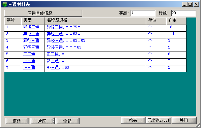This screenshot has height=128, width=201.
Task: Click quantity 7 in row 6
Action: (176, 62)
